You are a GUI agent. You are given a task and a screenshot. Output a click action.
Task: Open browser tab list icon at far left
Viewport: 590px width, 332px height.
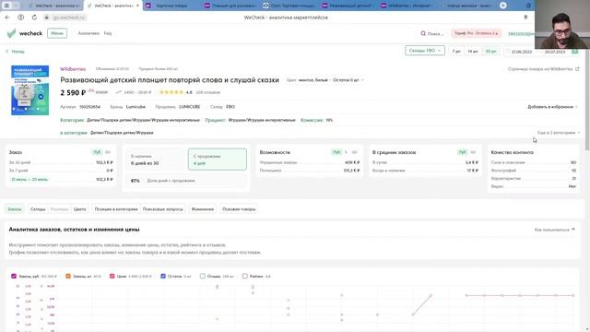(x=6, y=6)
